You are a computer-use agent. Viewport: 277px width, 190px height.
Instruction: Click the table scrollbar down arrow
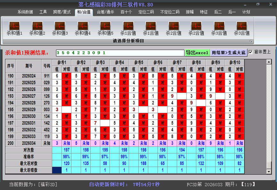click(x=269, y=171)
